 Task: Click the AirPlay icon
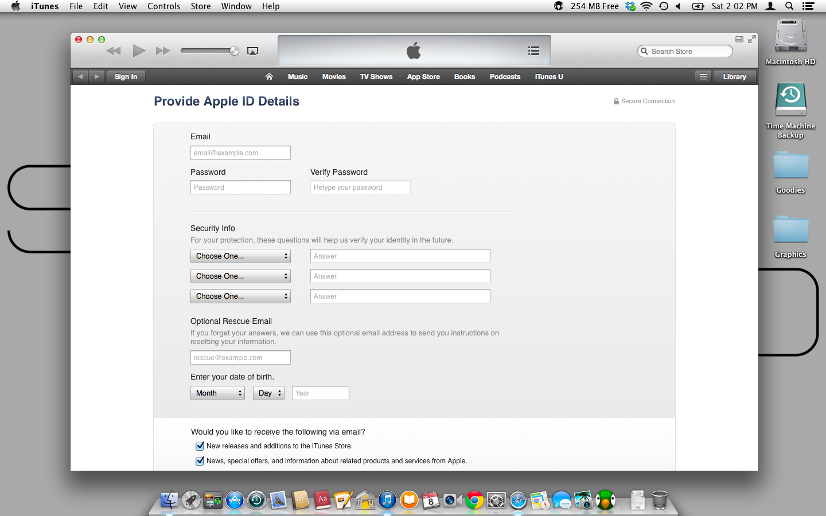252,51
